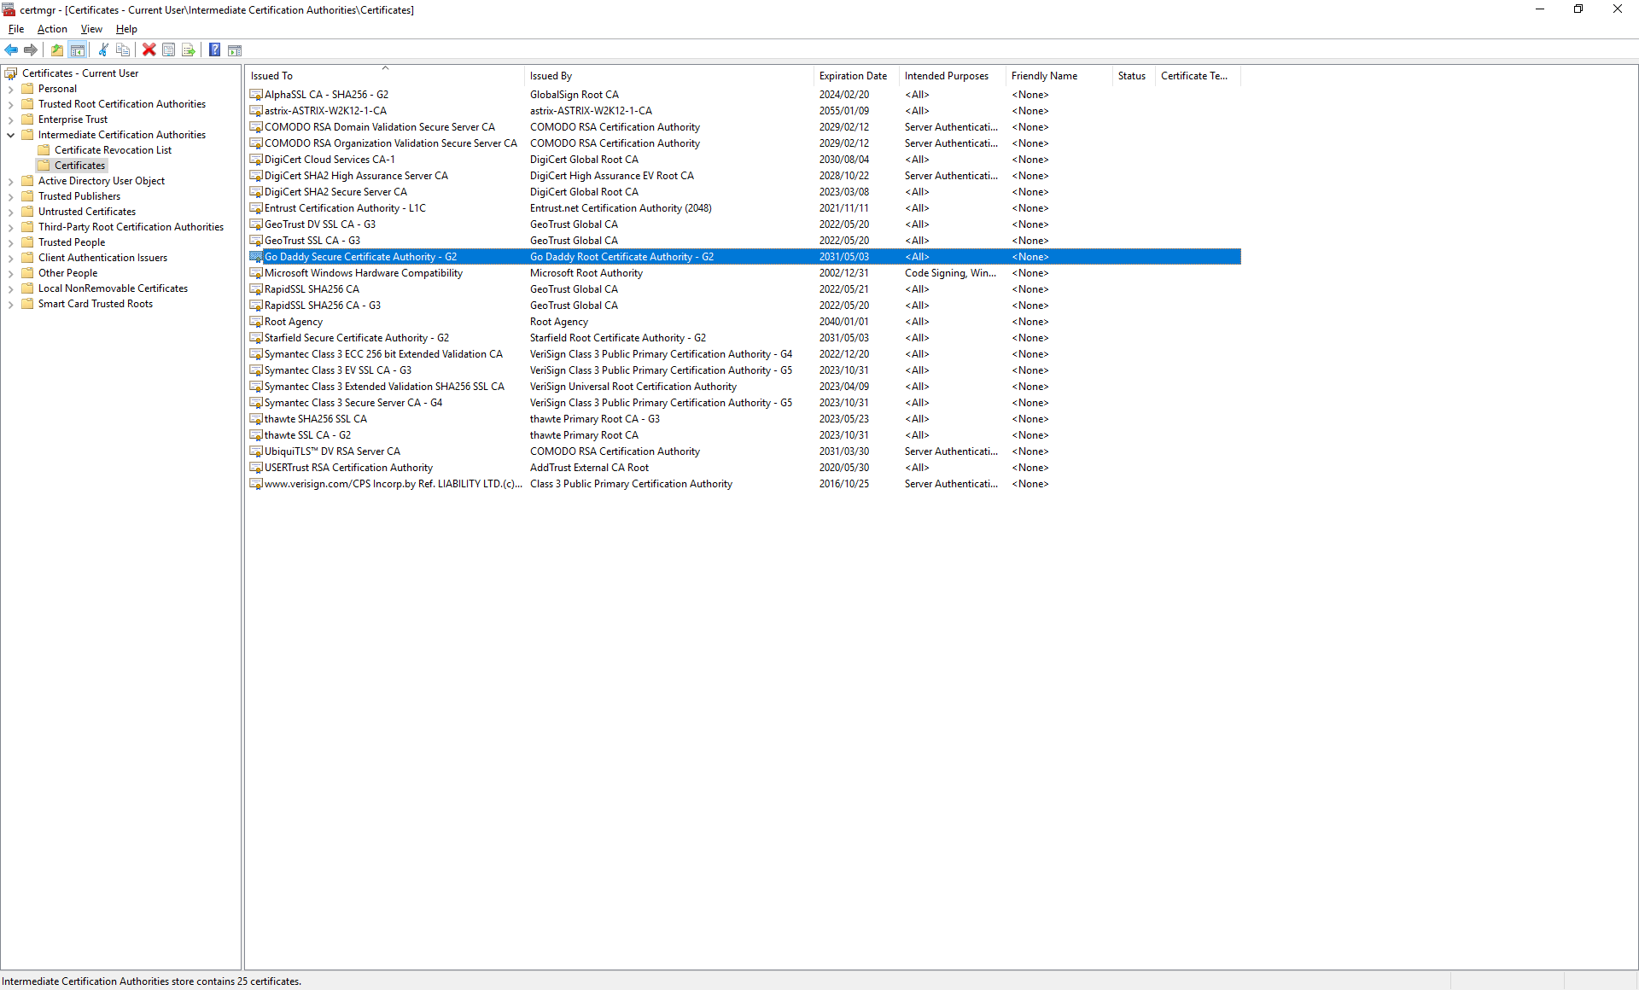Sort by Expiration Date column header
The width and height of the screenshot is (1639, 990).
[857, 76]
